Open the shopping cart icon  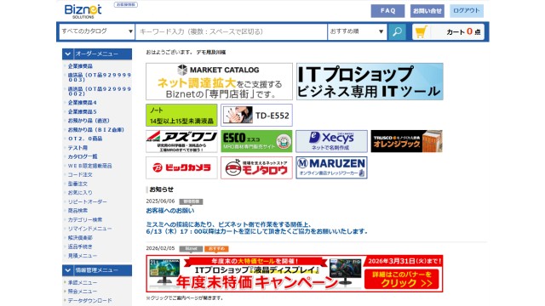click(421, 32)
